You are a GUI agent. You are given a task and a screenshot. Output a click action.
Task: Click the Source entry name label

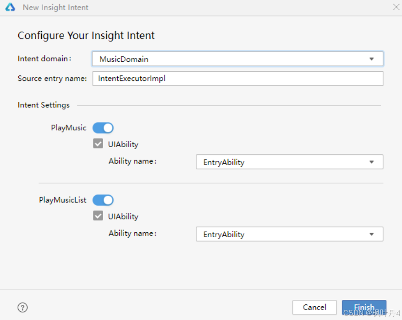click(52, 79)
